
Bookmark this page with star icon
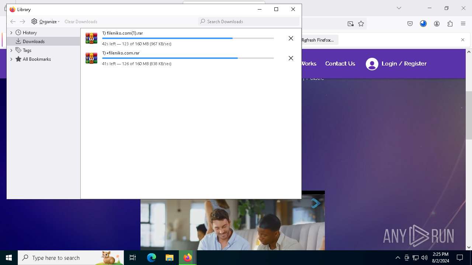[361, 24]
